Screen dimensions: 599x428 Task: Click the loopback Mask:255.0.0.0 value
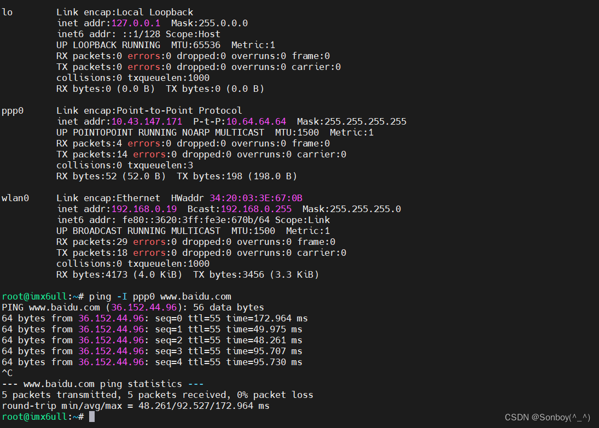tap(210, 24)
